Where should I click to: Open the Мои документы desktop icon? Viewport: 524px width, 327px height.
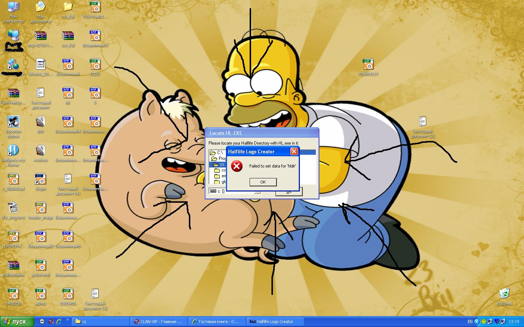click(40, 12)
